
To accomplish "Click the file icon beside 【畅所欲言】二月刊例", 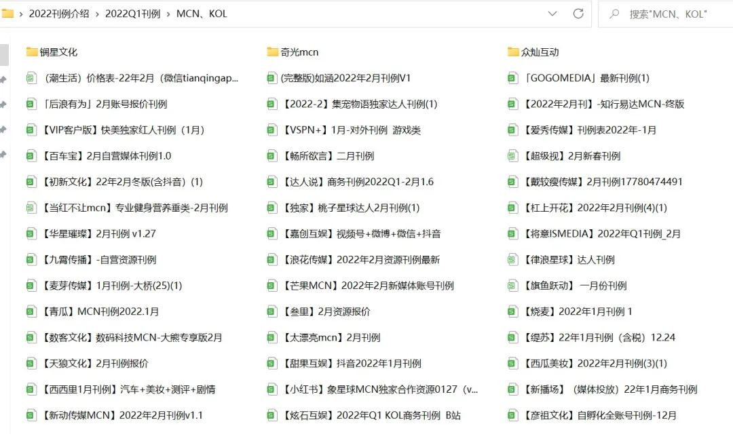I will tap(272, 156).
